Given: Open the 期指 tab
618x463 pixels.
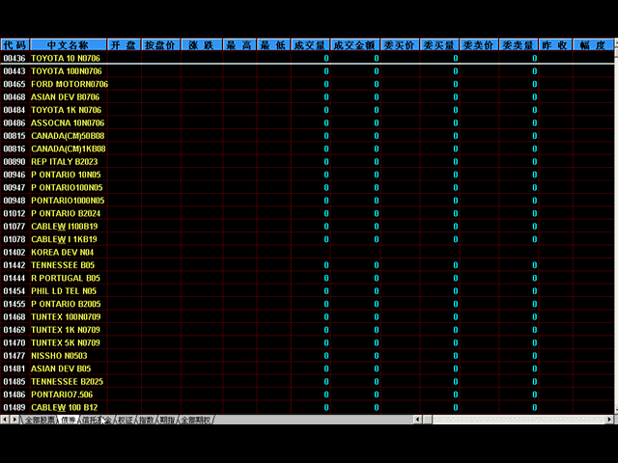Looking at the screenshot, I should [x=167, y=420].
